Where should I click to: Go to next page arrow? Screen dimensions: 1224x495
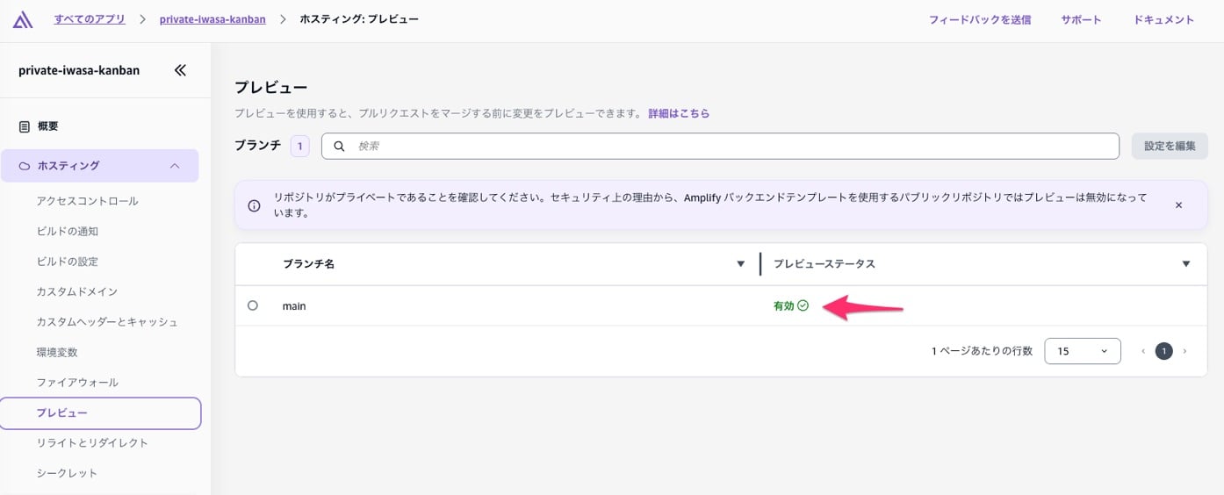click(x=1184, y=351)
